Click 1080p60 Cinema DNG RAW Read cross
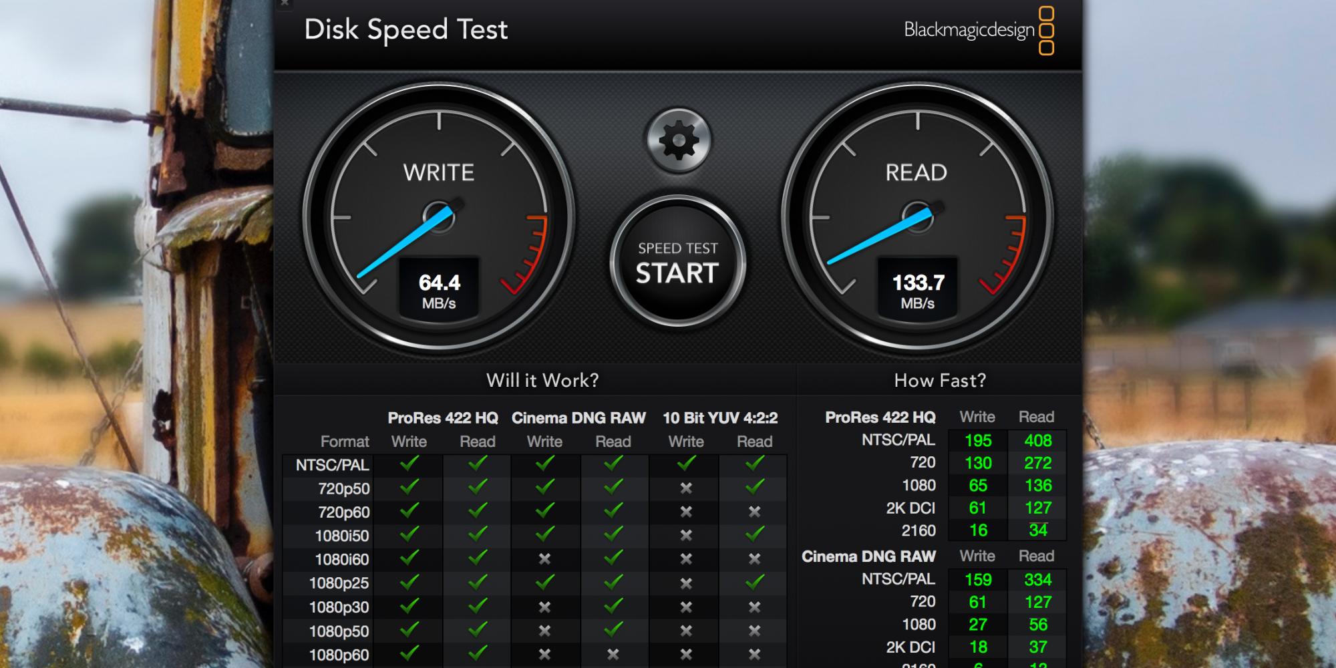The image size is (1336, 668). [x=613, y=655]
